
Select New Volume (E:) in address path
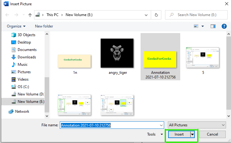click(x=79, y=15)
